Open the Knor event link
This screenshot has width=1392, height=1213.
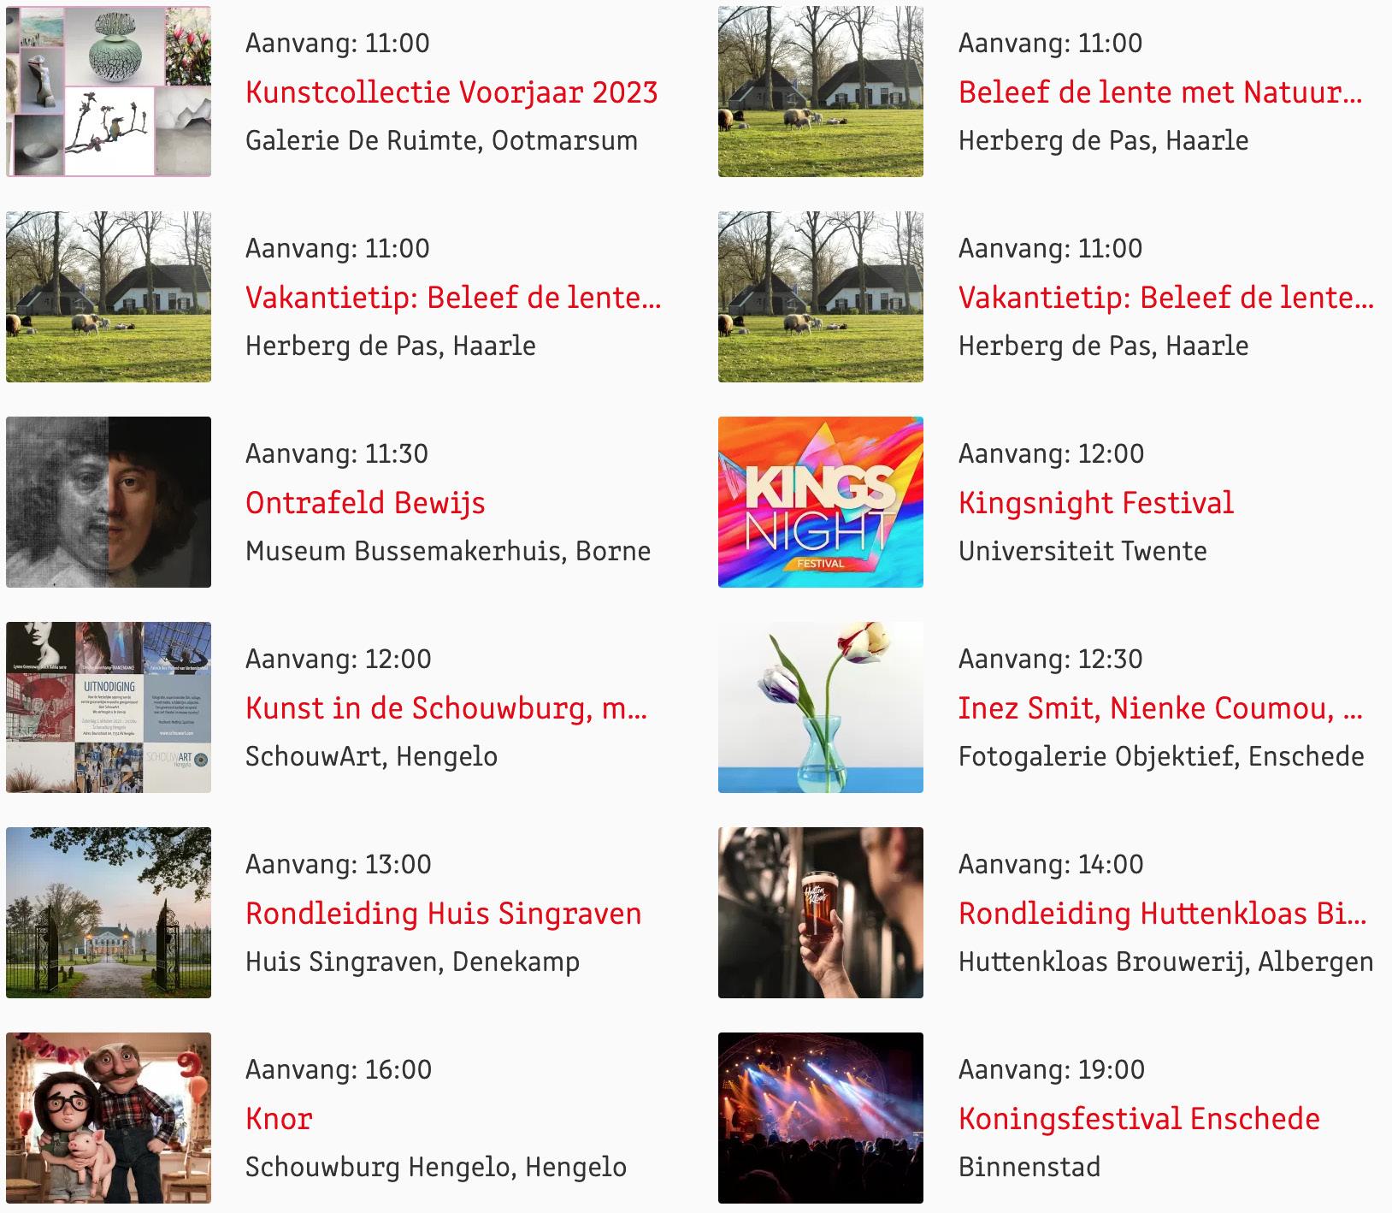click(x=279, y=1119)
